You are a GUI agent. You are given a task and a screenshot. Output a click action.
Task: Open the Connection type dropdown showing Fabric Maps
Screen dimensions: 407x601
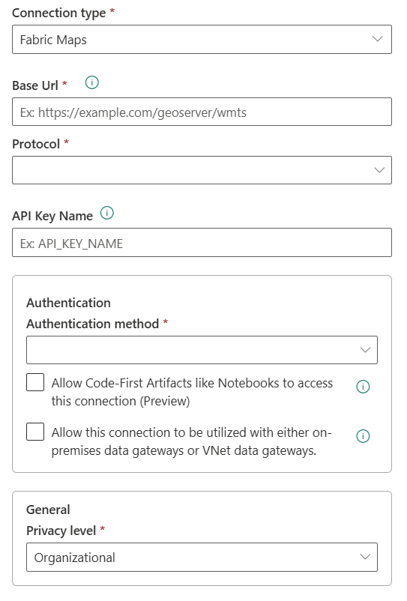click(202, 39)
